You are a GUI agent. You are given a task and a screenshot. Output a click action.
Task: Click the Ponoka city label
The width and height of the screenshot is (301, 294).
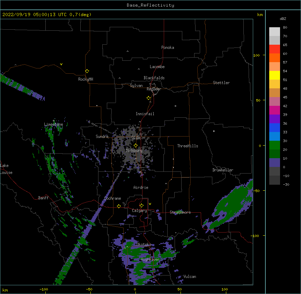[x=168, y=47]
